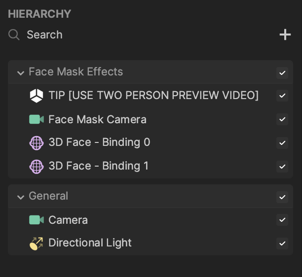Toggle the General group checkbox
The image size is (302, 277).
tap(282, 197)
